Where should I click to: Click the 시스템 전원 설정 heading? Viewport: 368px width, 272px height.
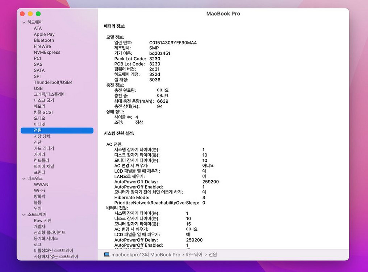coord(119,133)
